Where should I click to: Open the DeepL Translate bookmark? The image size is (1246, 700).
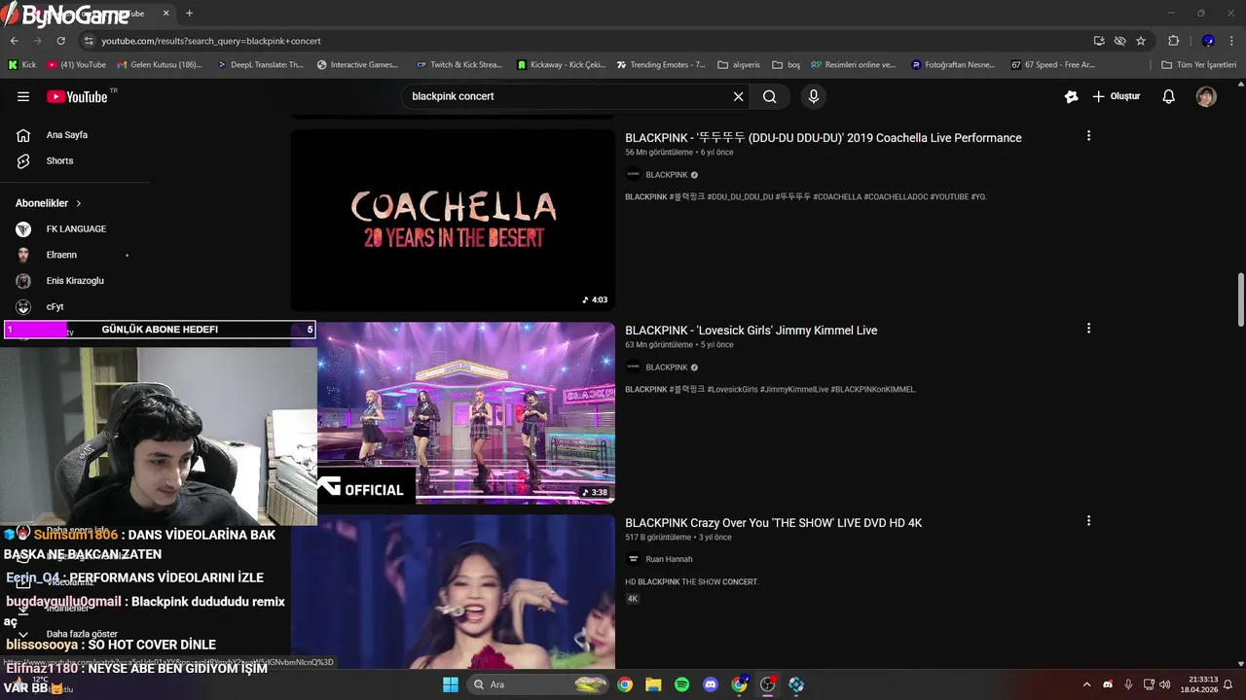pos(260,65)
